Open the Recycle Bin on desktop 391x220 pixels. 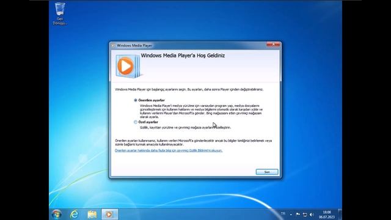pos(60,13)
